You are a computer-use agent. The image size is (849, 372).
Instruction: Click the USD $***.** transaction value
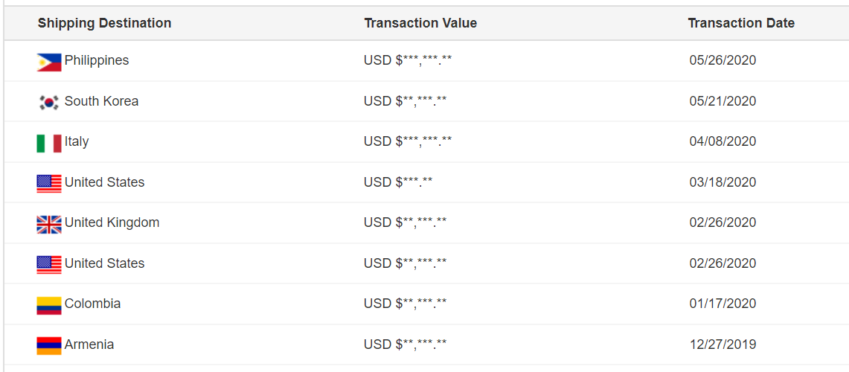tap(398, 182)
